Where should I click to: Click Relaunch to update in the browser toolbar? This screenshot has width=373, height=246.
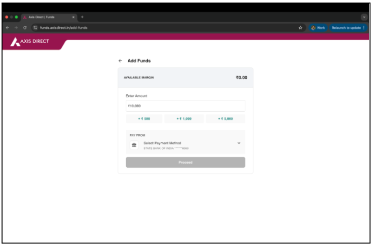[x=346, y=27]
